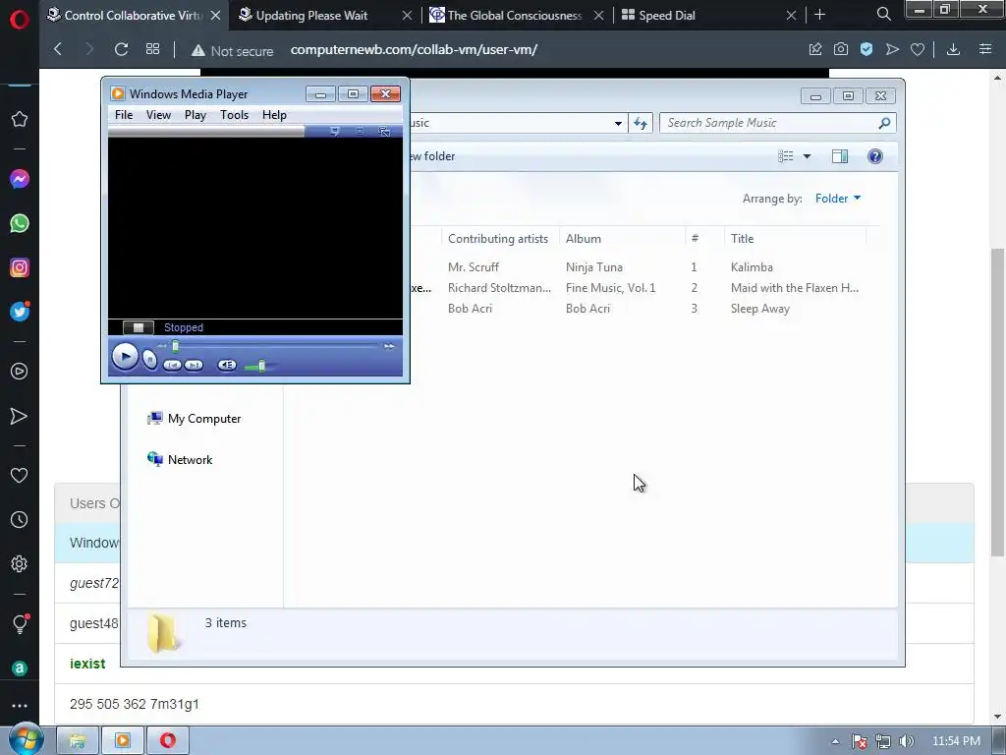Image resolution: width=1006 pixels, height=755 pixels.
Task: Open Instagram in Opera sidebar
Action: point(20,267)
